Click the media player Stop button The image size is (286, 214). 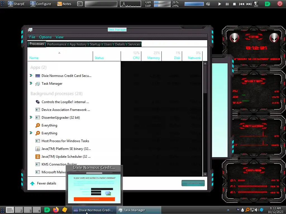pyautogui.click(x=234, y=4)
